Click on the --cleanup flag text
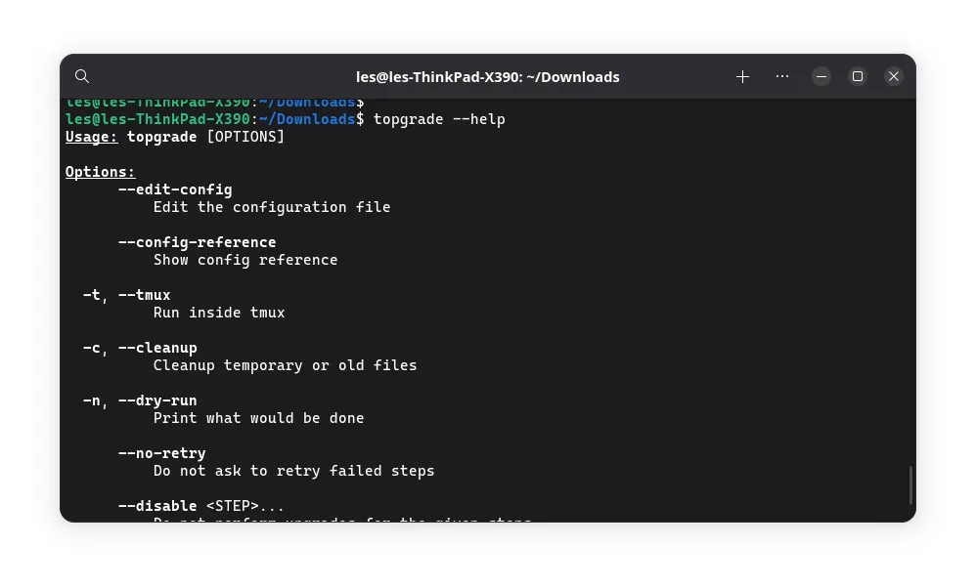 click(x=157, y=348)
